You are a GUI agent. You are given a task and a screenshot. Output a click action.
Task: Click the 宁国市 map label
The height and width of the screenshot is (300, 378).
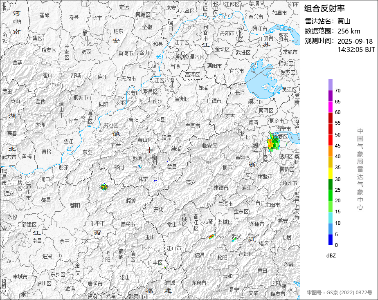pyautogui.click(x=193, y=126)
